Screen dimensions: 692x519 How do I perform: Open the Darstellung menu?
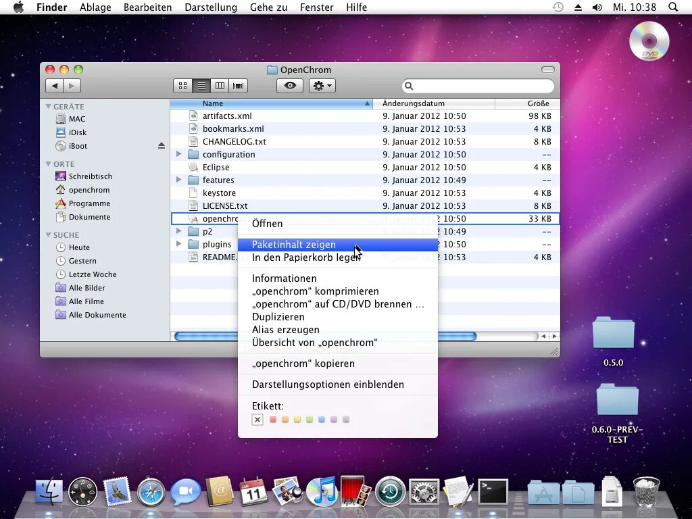tap(211, 7)
